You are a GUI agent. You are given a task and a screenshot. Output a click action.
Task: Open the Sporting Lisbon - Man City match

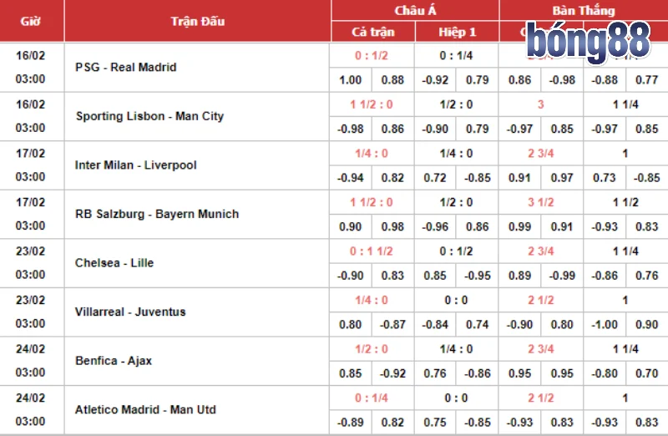click(149, 116)
